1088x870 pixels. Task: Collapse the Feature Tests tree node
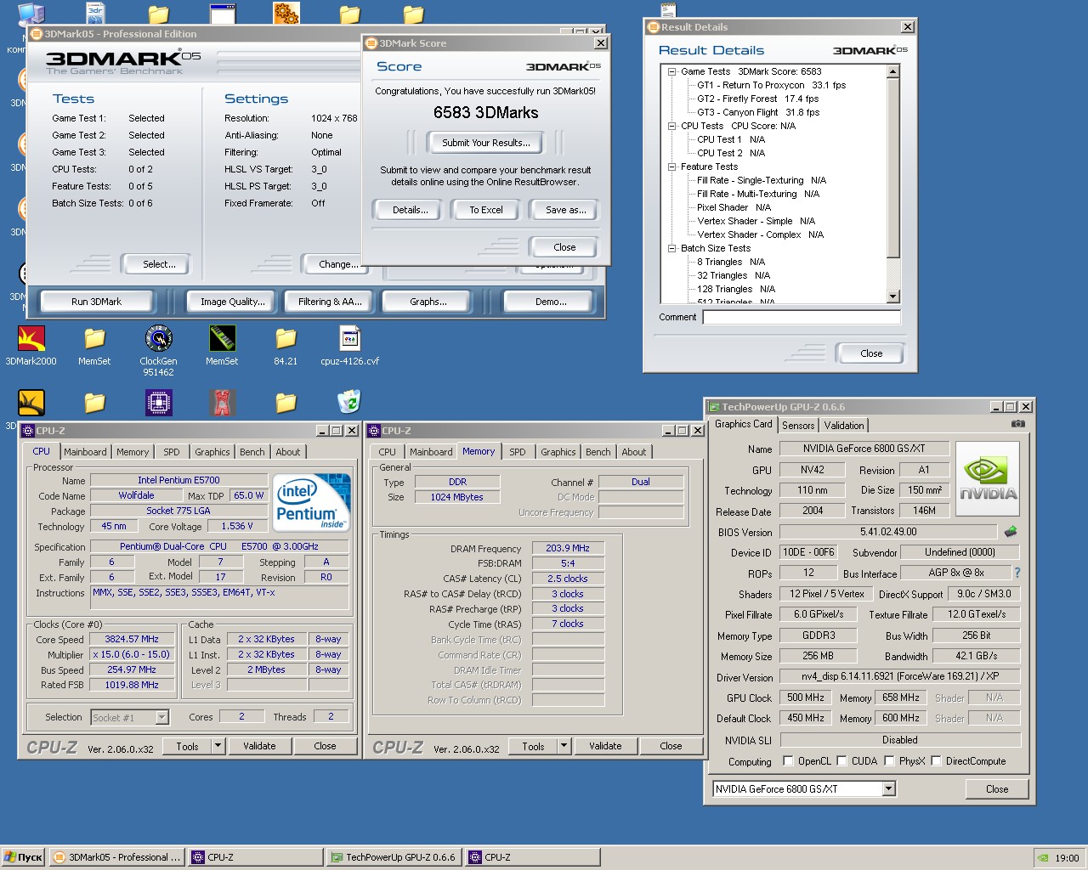671,167
